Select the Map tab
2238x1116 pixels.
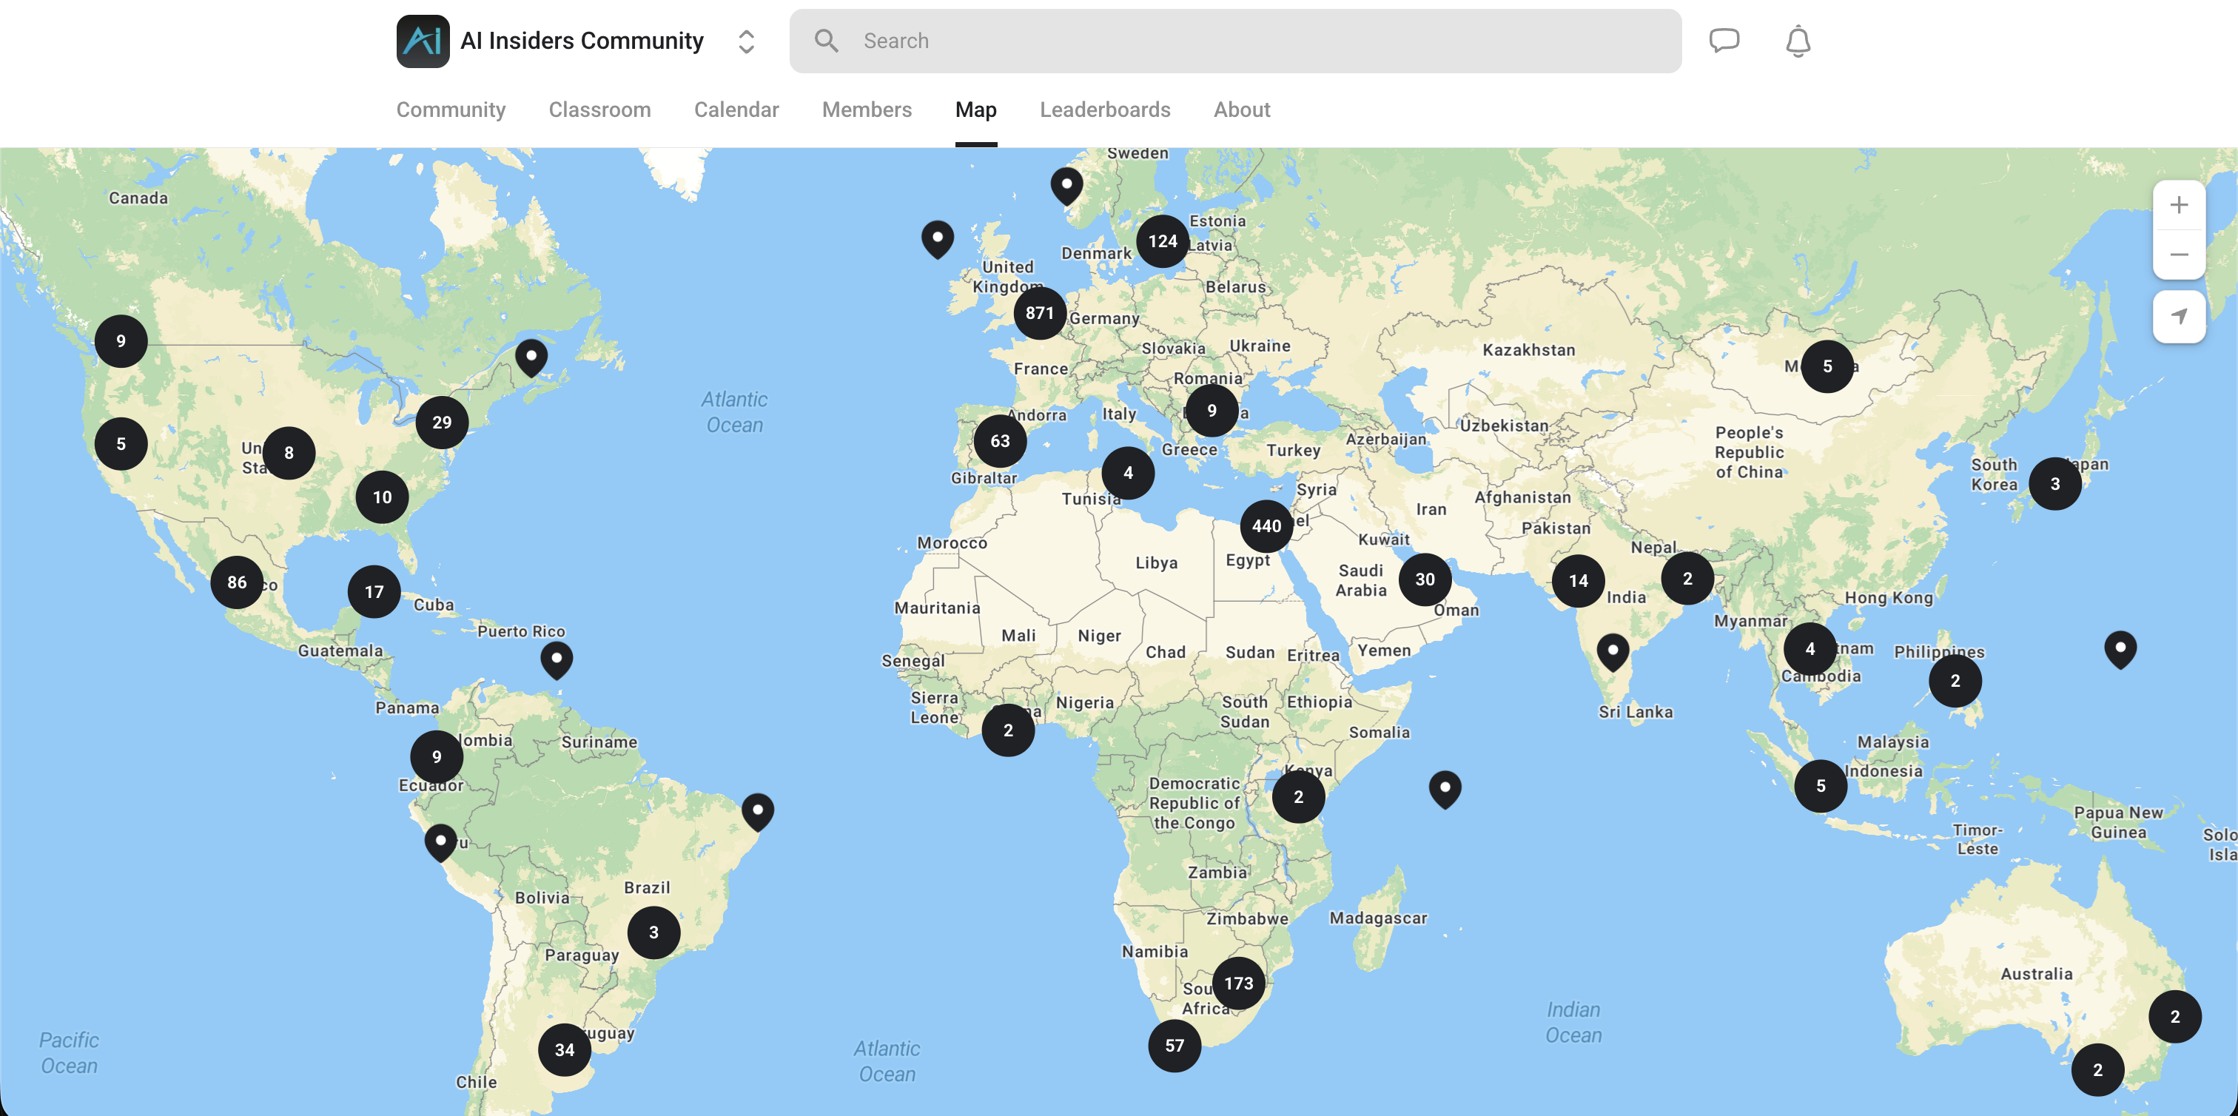pos(975,110)
